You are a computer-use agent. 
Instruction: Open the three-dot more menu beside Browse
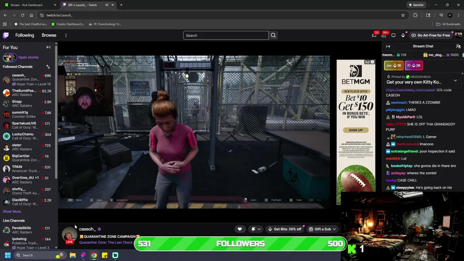point(66,35)
